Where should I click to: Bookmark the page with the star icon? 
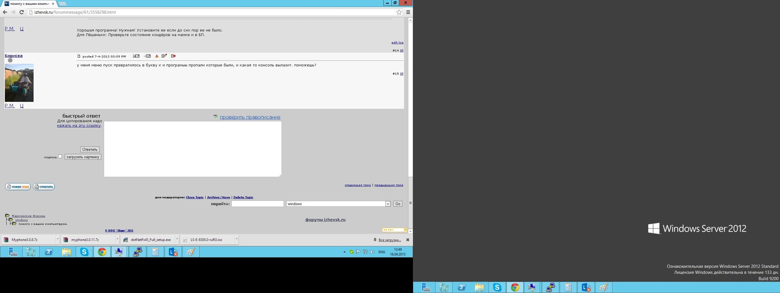(399, 12)
